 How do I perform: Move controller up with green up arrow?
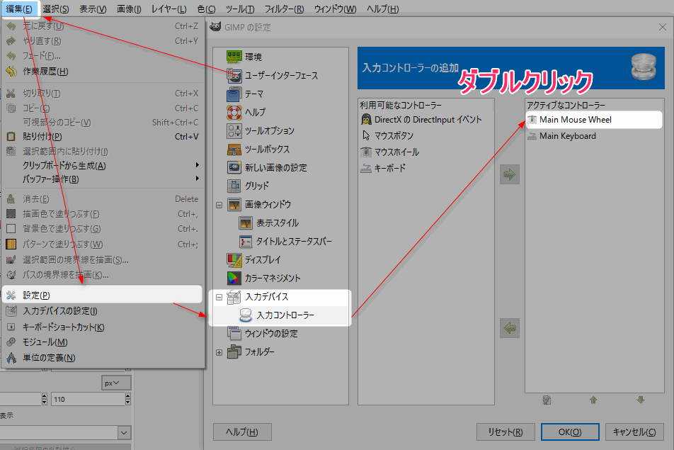(593, 400)
